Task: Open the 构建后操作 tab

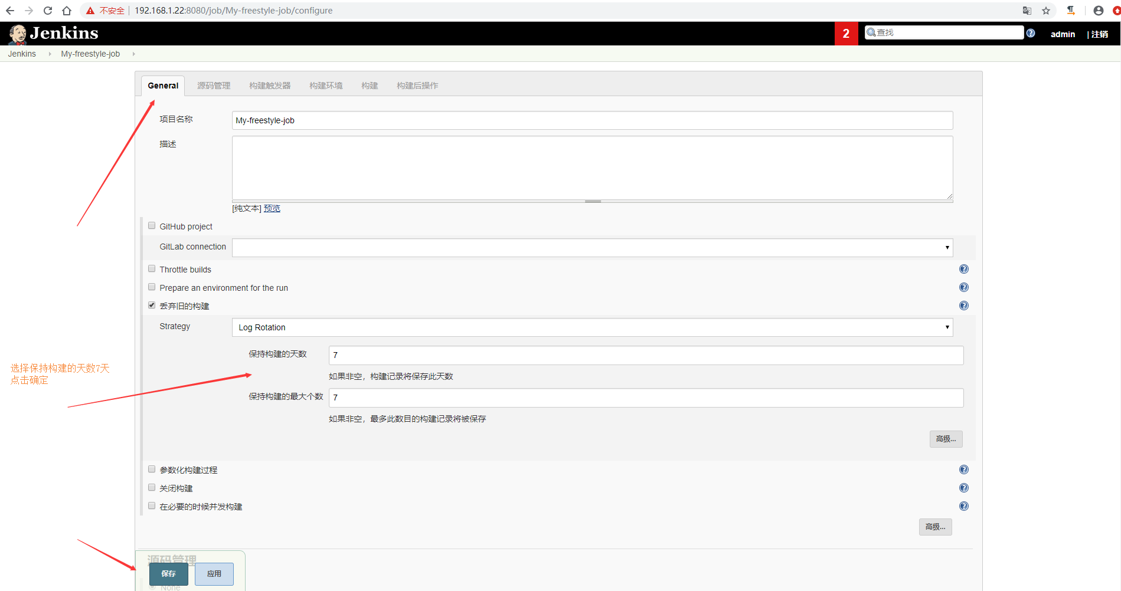Action: click(417, 86)
